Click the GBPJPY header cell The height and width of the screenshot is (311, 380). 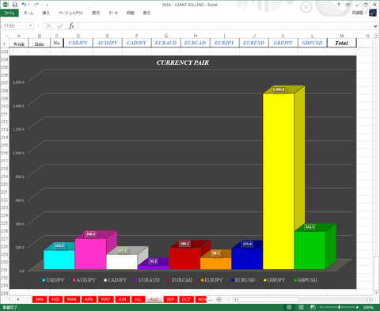pyautogui.click(x=283, y=43)
